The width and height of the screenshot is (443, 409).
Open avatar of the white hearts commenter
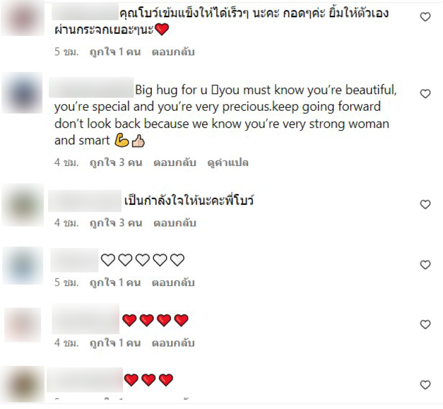click(23, 266)
